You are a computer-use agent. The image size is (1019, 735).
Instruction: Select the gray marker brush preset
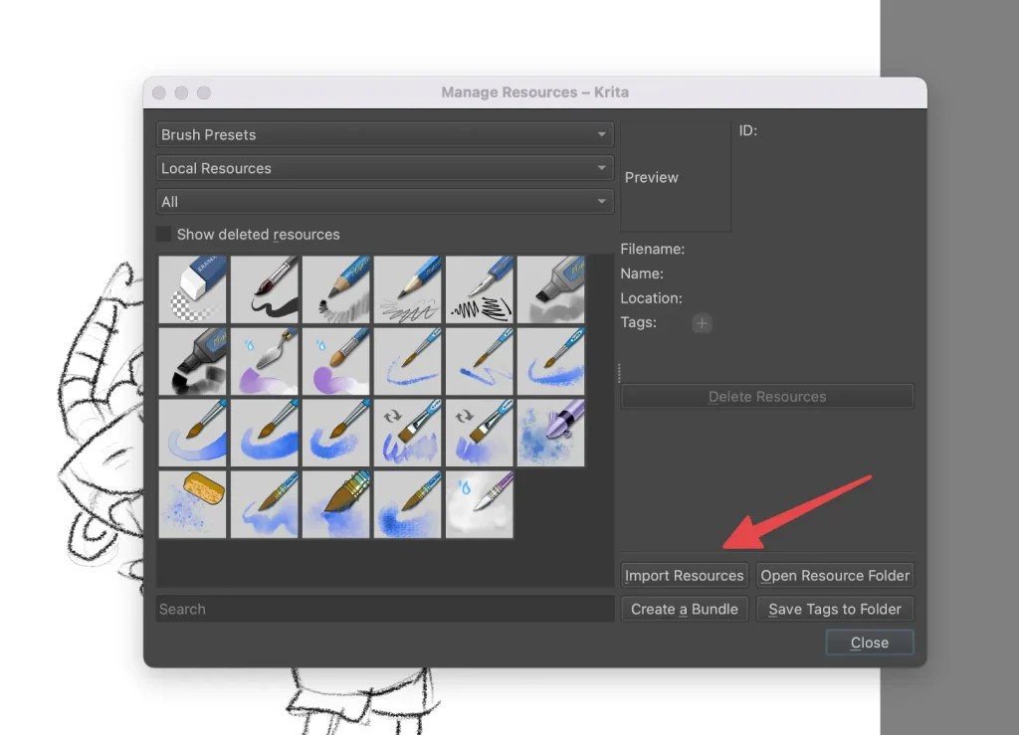point(550,289)
